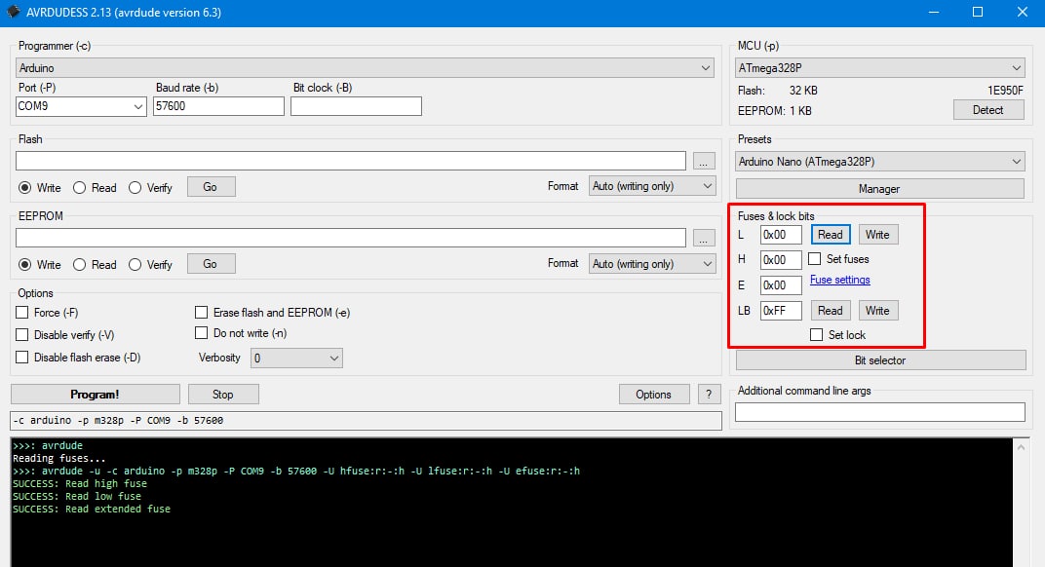Open the Verbosity dropdown

click(x=296, y=359)
